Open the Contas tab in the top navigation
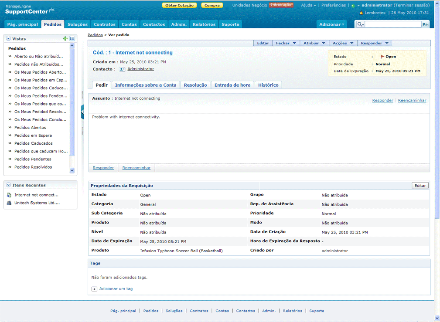Viewport: 440px width, 322px height. (x=129, y=24)
